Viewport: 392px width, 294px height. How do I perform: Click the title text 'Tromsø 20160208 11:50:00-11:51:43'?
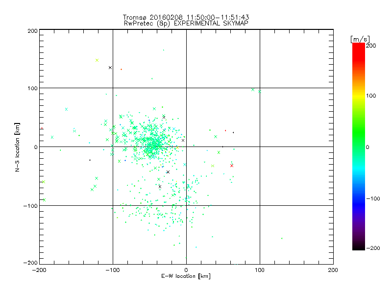click(186, 17)
